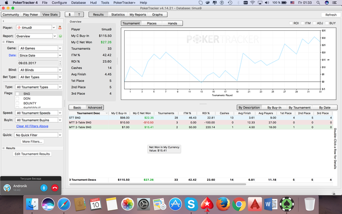Click the horizontal scrollbar under the table

158,184
